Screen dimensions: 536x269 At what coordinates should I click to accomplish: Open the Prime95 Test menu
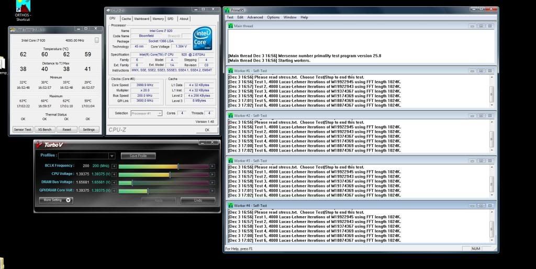pos(230,17)
